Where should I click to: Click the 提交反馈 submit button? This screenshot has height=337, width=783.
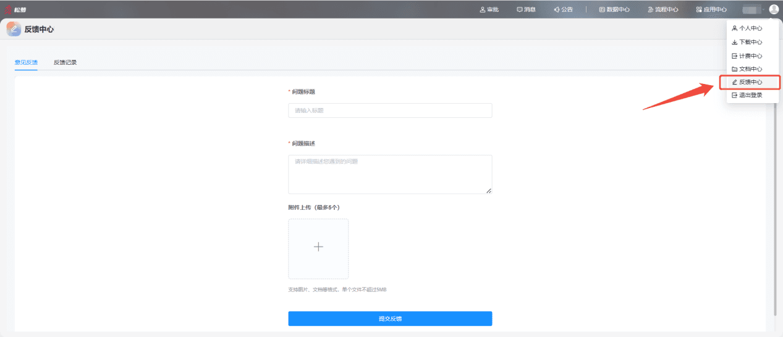click(390, 318)
